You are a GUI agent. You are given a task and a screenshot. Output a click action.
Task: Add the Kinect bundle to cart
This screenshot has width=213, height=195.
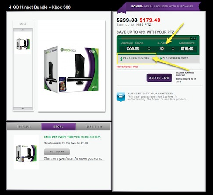tap(159, 78)
